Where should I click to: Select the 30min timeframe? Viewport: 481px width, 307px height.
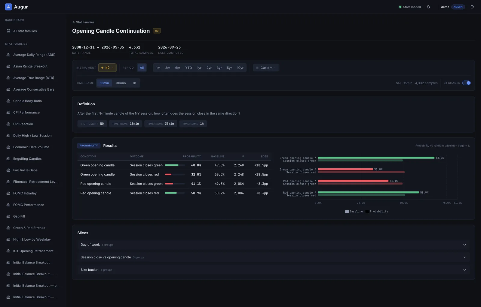coord(121,83)
